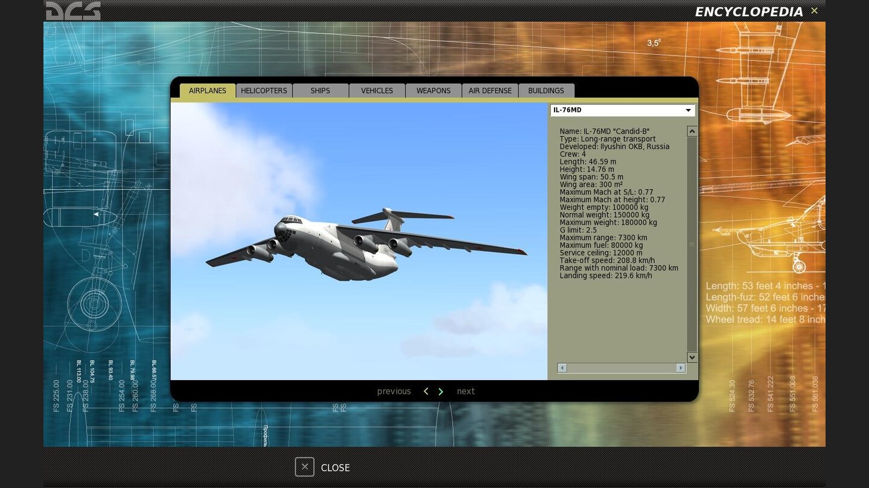Open the IL-76MD aircraft dropdown

[x=622, y=110]
